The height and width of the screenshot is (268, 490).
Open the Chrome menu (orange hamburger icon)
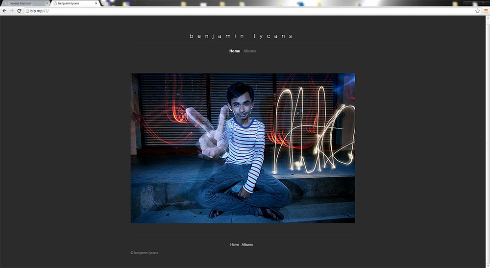[486, 11]
